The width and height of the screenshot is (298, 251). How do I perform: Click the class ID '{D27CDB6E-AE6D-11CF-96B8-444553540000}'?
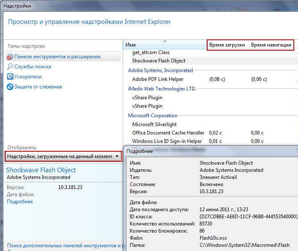248,217
